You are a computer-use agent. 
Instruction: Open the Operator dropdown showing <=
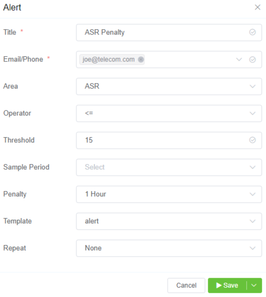(169, 113)
